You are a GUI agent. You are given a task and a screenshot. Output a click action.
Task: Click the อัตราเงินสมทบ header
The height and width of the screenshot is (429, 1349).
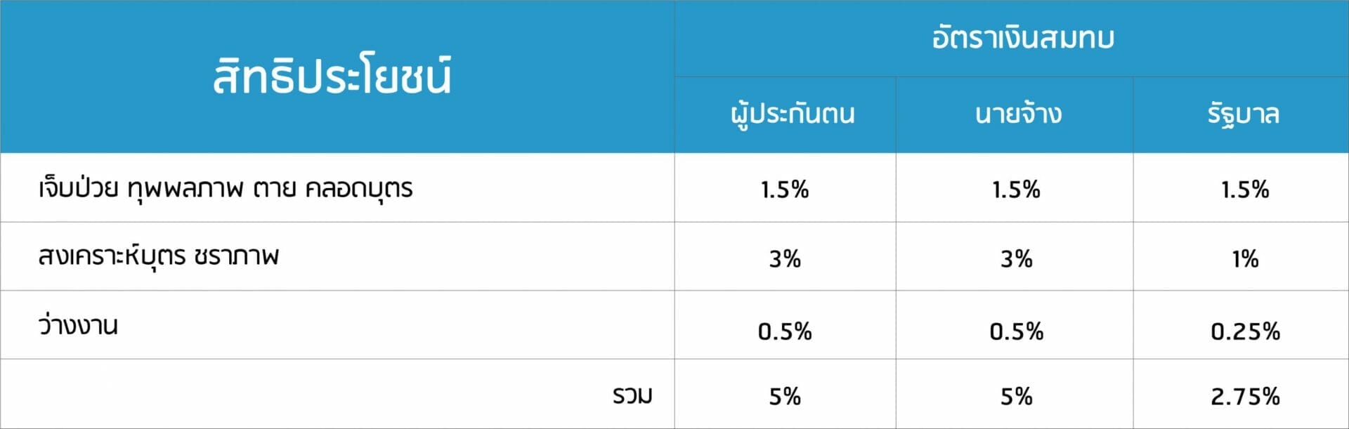click(x=1023, y=38)
